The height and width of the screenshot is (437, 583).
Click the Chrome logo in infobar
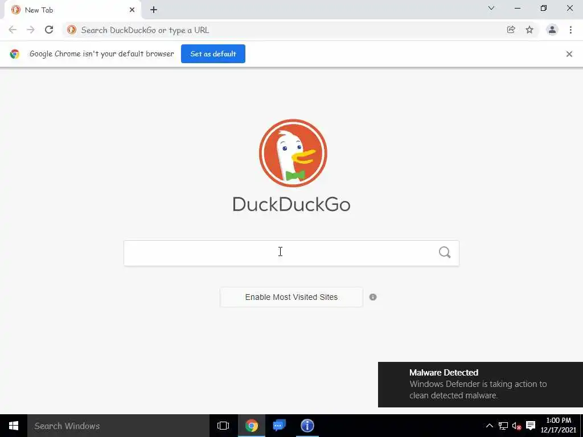coord(14,54)
